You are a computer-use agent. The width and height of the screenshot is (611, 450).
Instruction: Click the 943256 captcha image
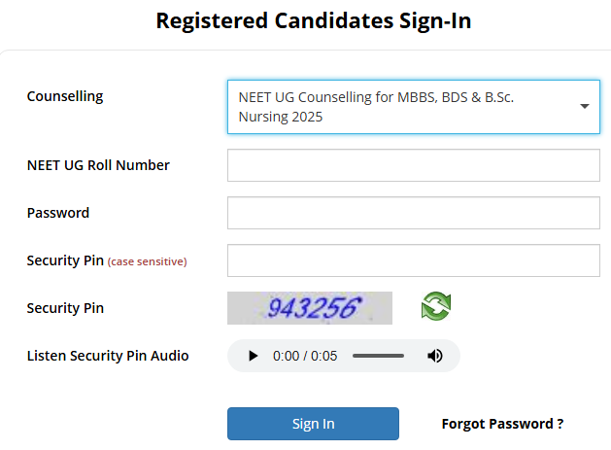pos(310,308)
